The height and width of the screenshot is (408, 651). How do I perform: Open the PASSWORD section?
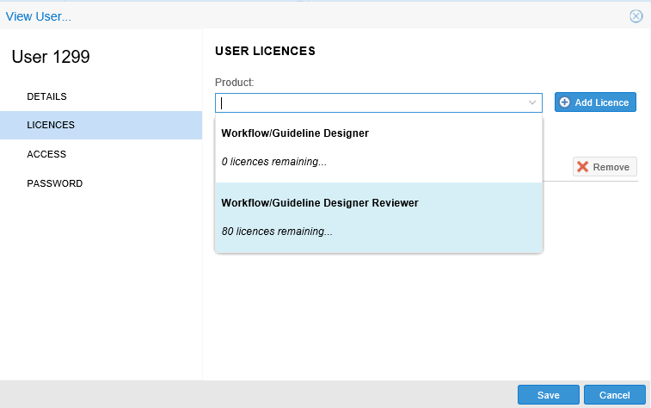pos(54,183)
